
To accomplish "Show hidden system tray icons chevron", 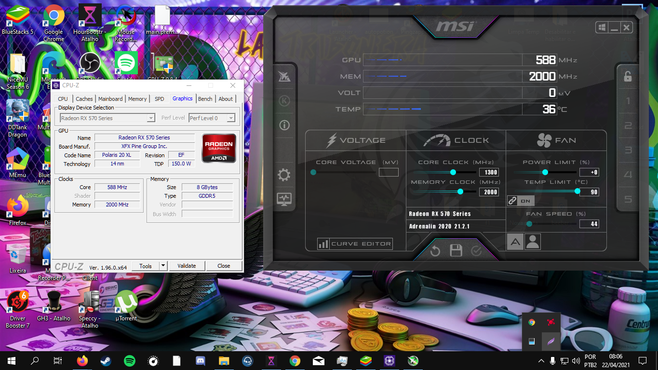I will [x=541, y=360].
